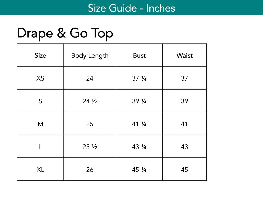The image size is (263, 197).
Task: Click the waist value 39
Action: (184, 101)
